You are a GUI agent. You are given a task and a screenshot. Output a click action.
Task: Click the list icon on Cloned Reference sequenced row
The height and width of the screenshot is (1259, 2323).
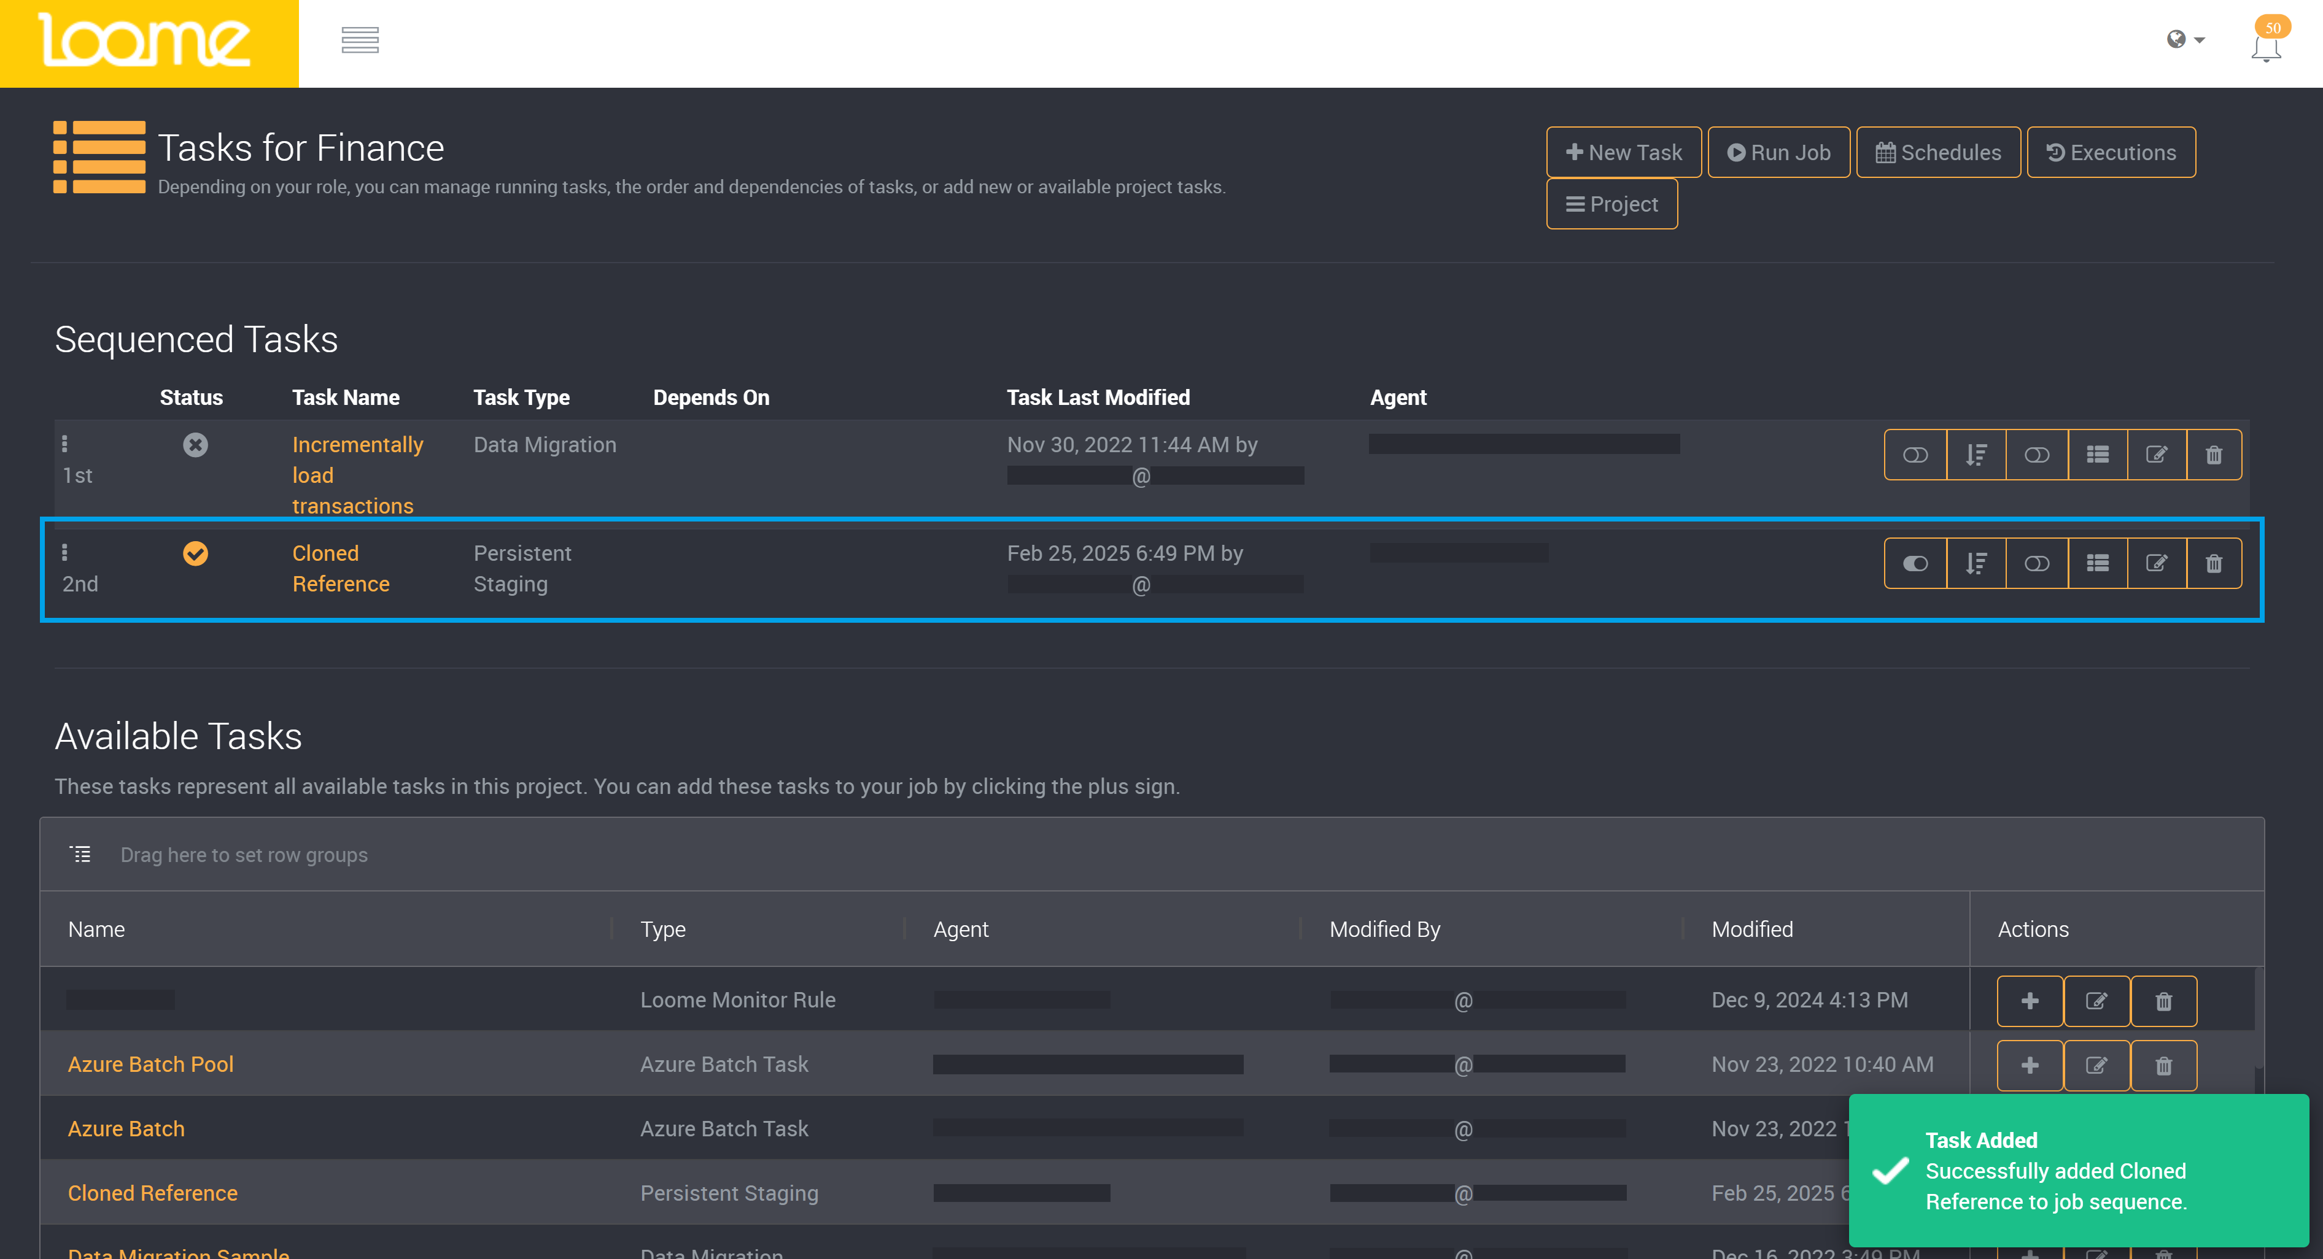tap(2098, 563)
